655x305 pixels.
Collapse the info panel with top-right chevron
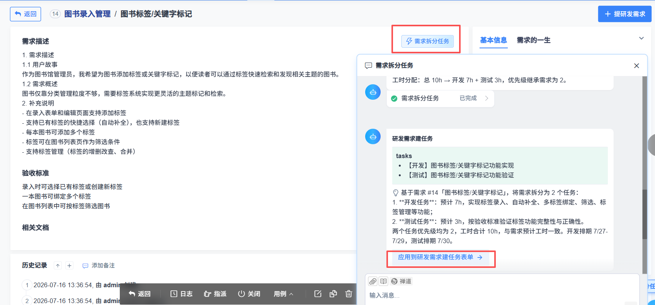[x=641, y=38]
